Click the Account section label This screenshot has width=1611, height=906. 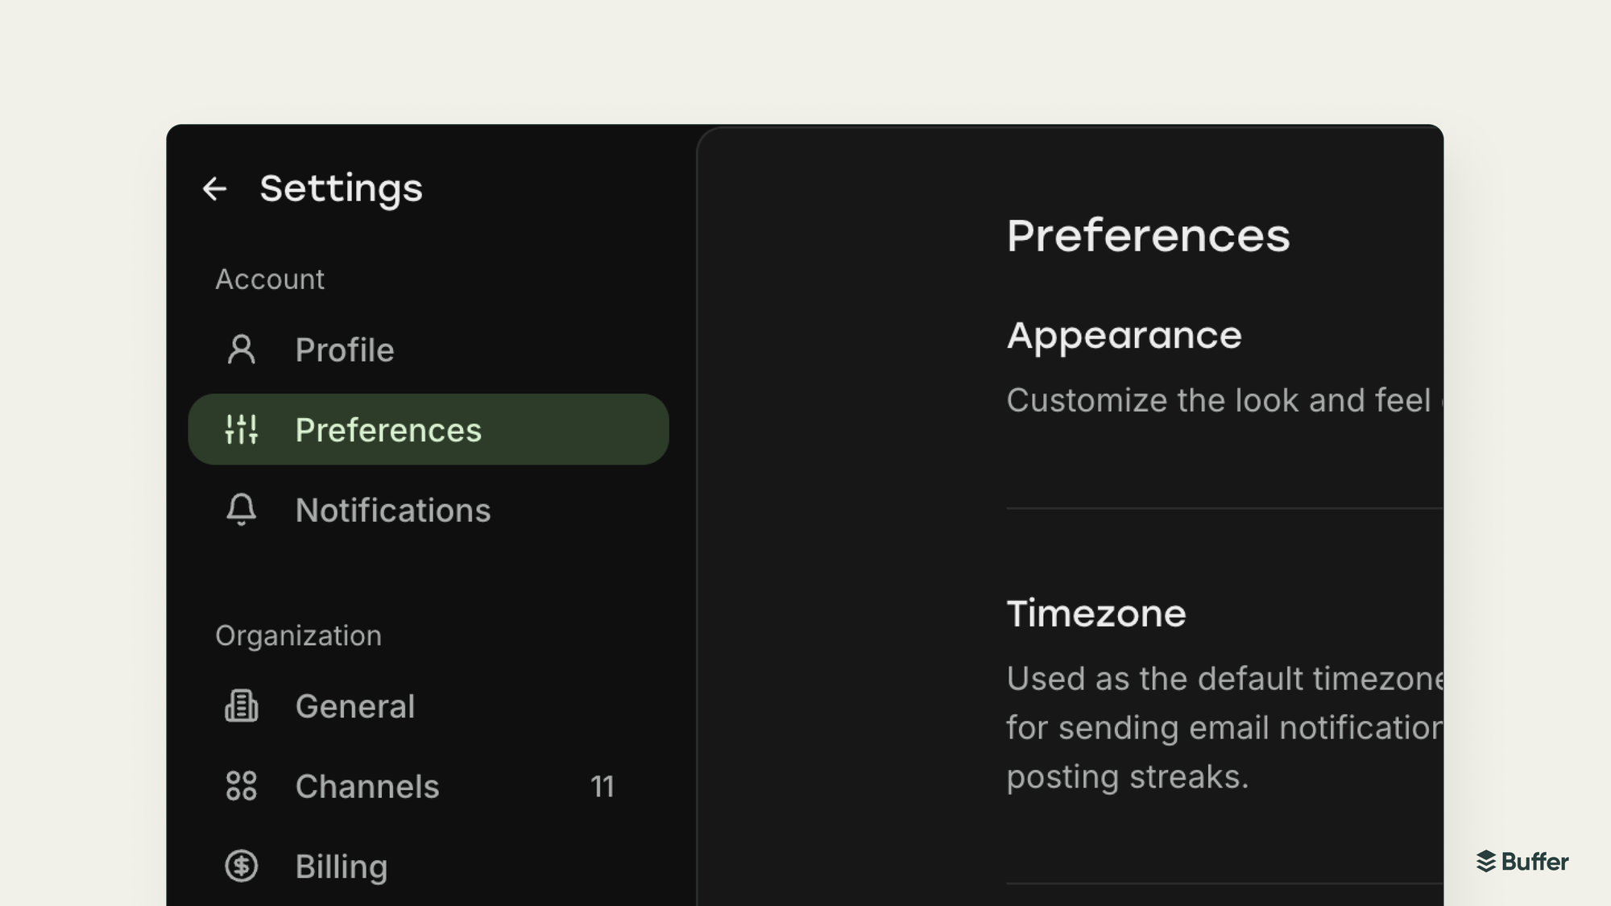pos(270,279)
